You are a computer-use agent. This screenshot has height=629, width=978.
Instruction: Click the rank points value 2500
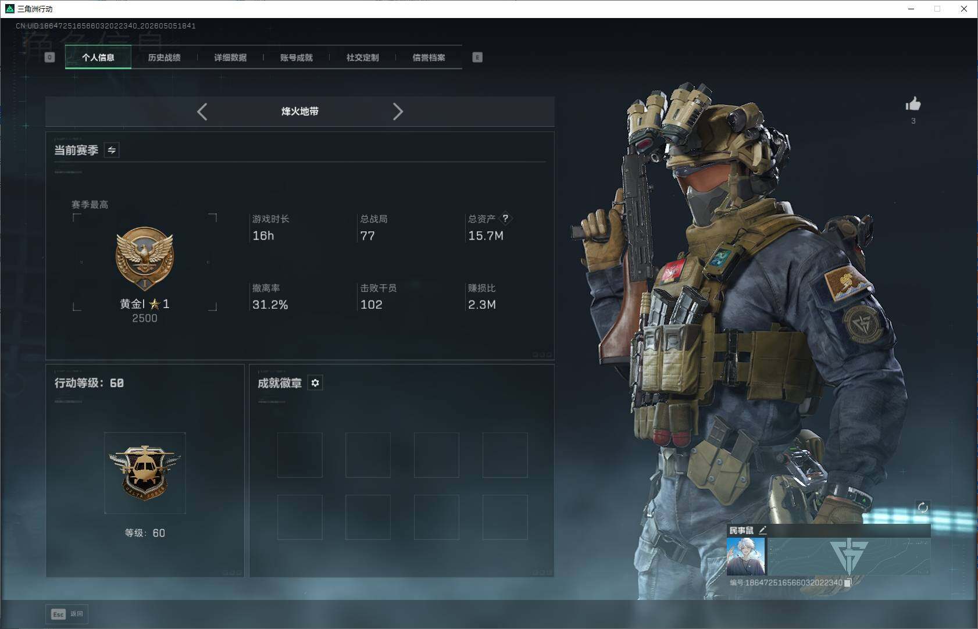[145, 318]
